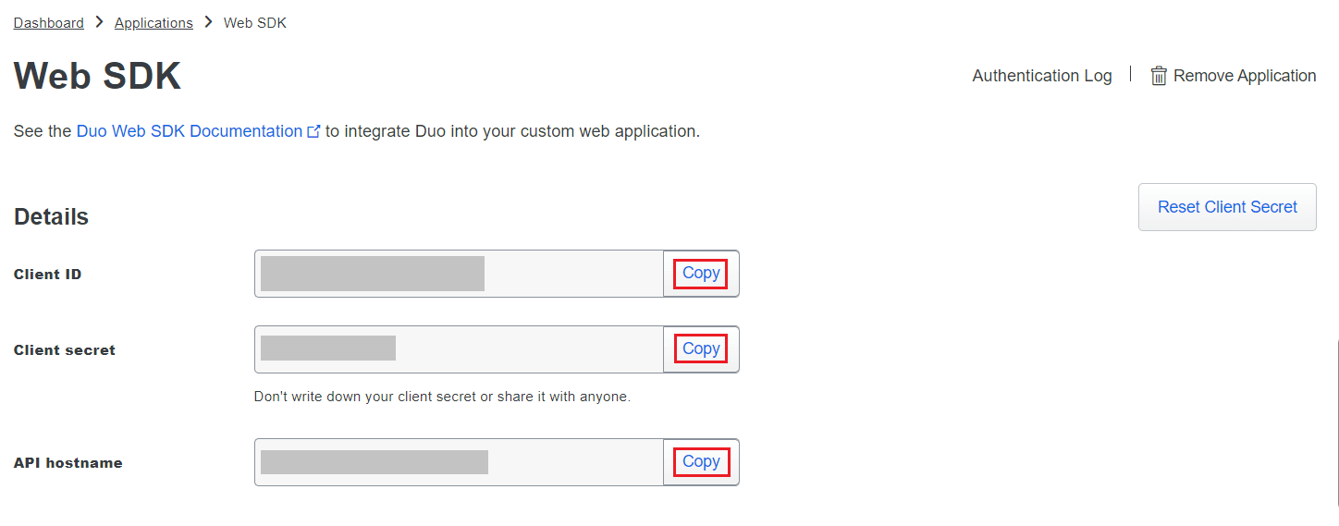Open Duo Web SDK Documentation link
Viewport: 1339px width, 526px height.
coord(189,131)
